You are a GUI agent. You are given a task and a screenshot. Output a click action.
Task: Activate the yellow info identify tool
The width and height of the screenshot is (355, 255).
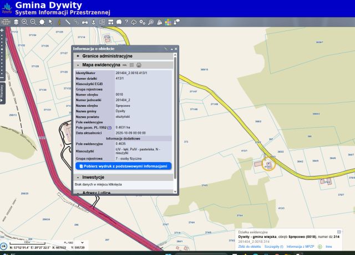coord(59,22)
